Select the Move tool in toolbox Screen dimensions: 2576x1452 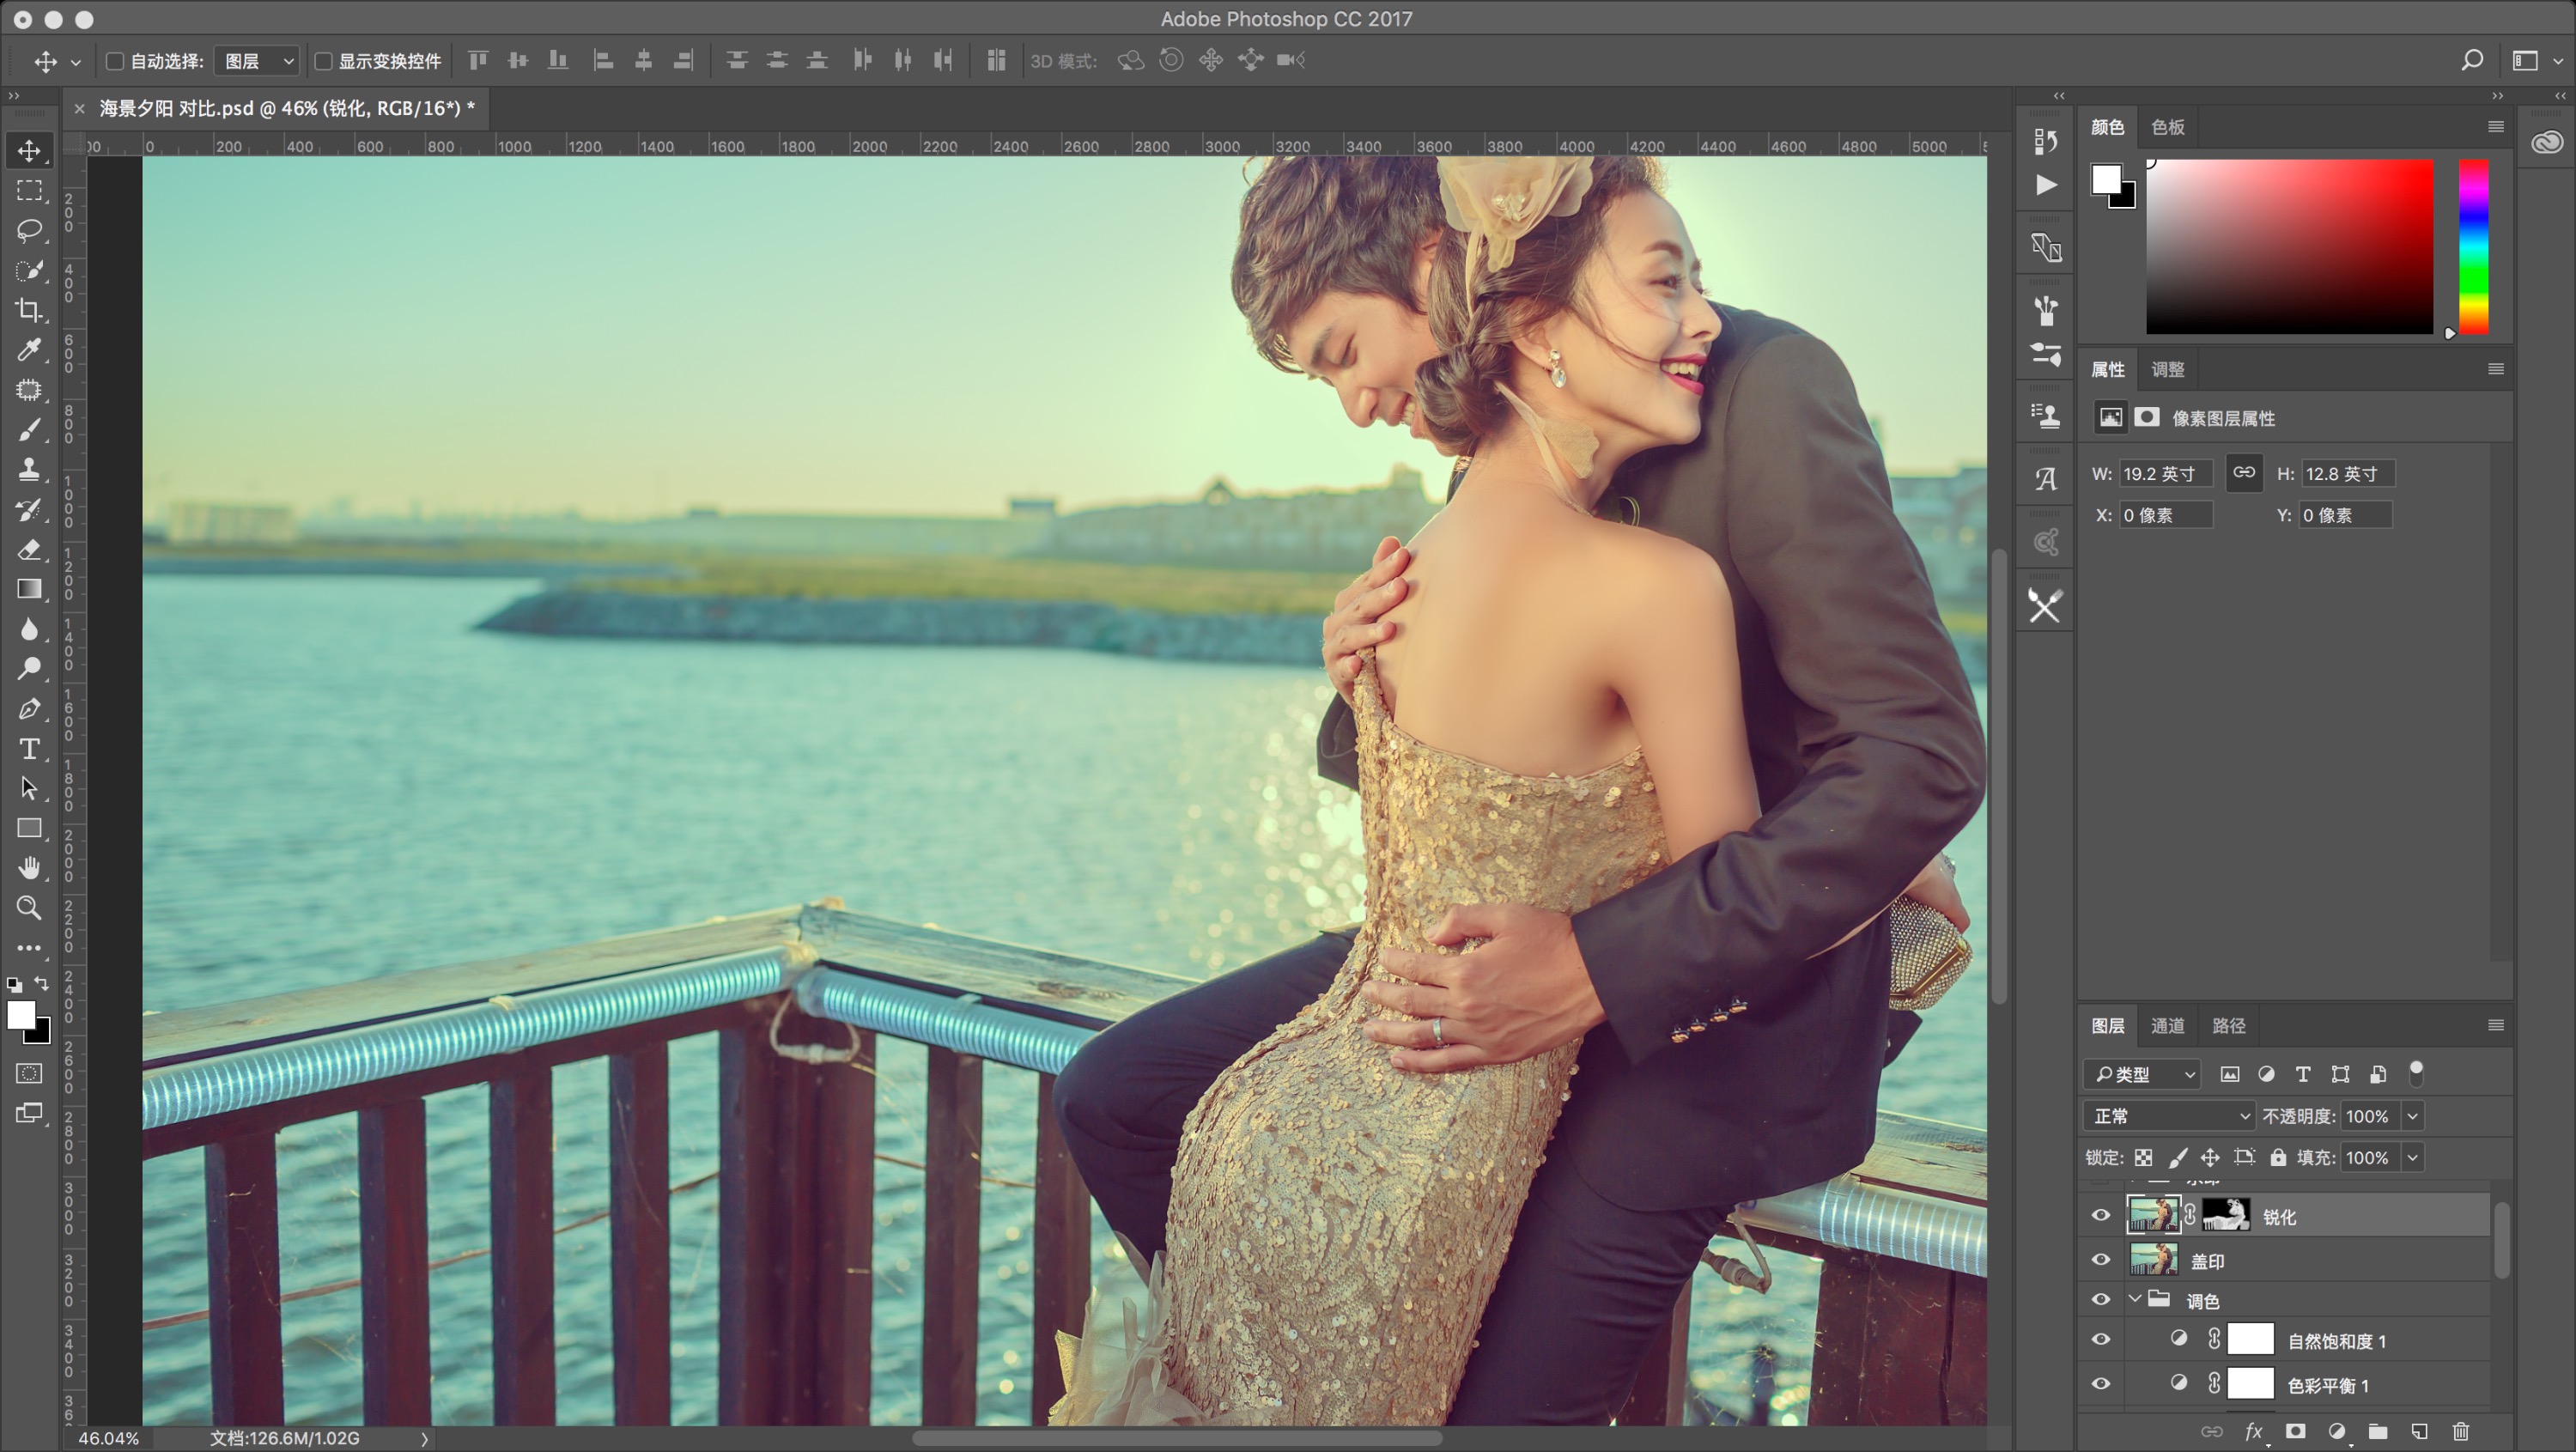[29, 150]
